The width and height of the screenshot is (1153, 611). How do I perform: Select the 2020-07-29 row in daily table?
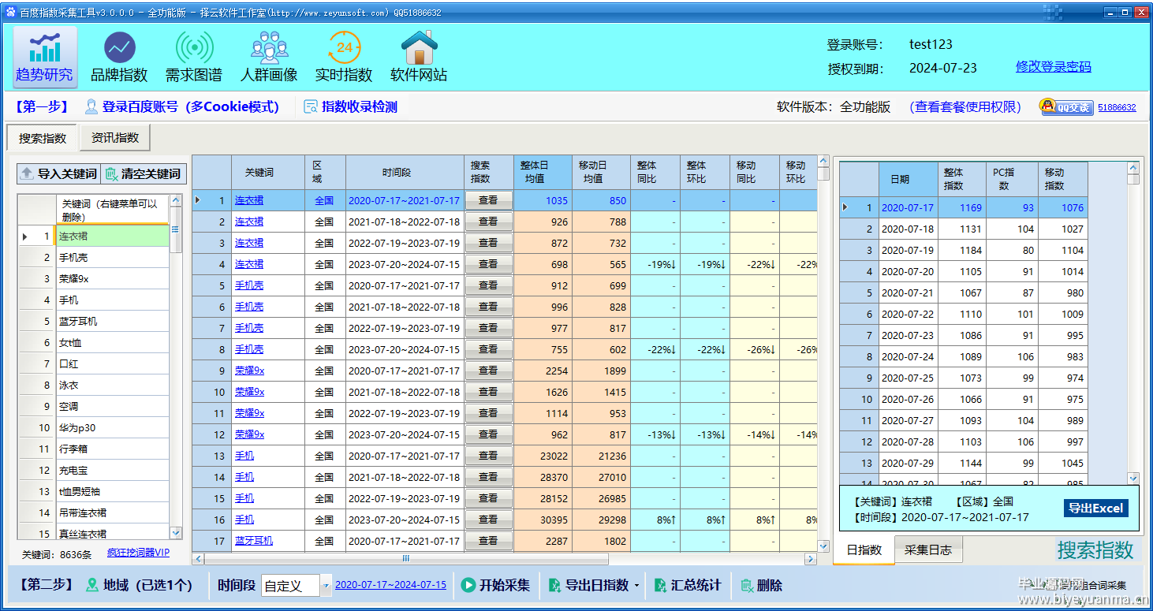coord(964,464)
